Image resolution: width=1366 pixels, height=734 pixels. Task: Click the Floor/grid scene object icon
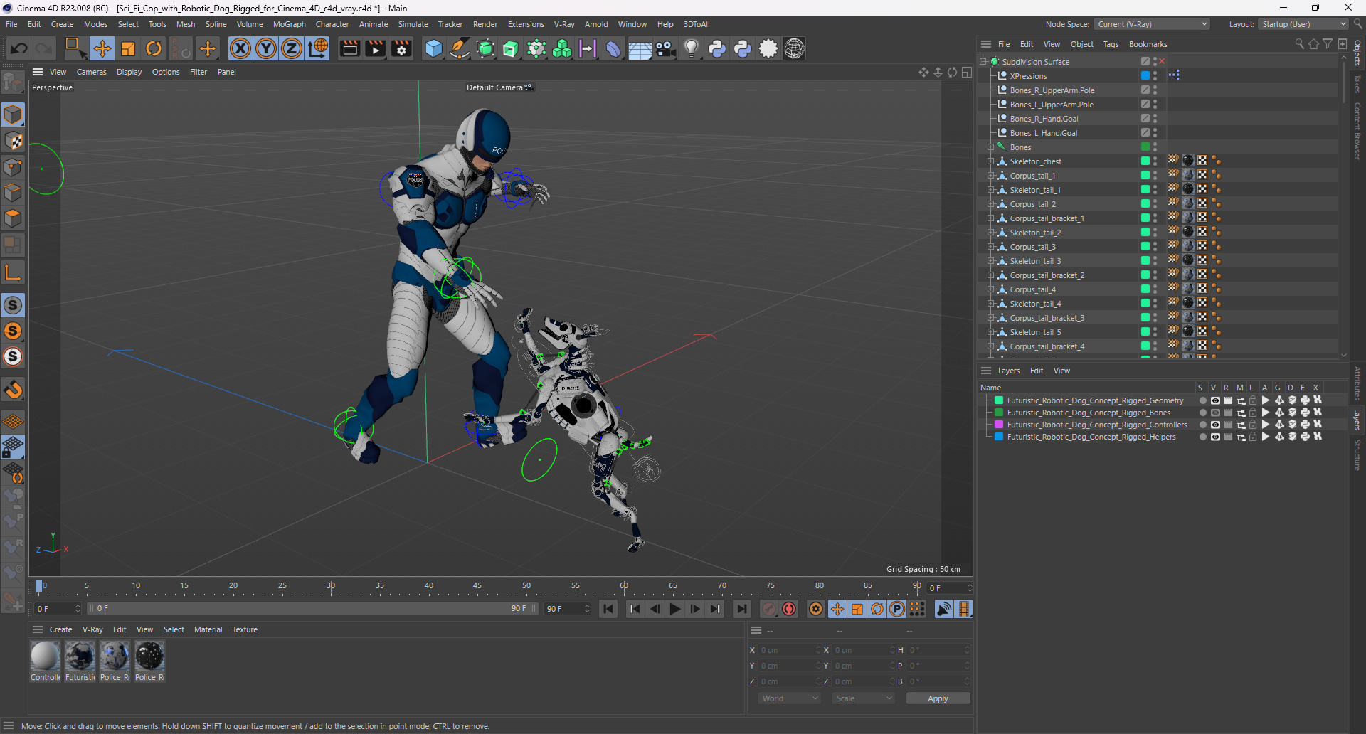click(640, 48)
